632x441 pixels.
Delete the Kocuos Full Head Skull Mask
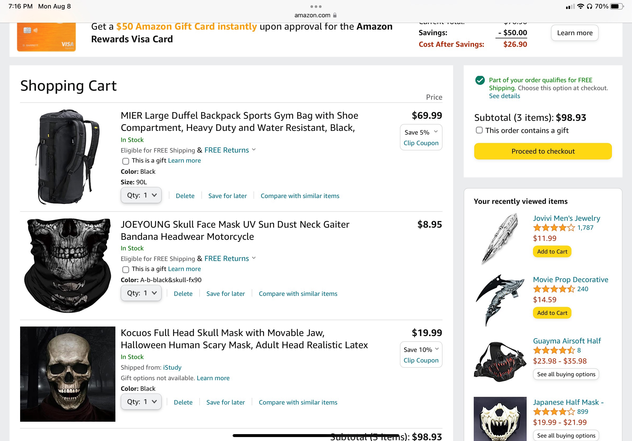[183, 402]
